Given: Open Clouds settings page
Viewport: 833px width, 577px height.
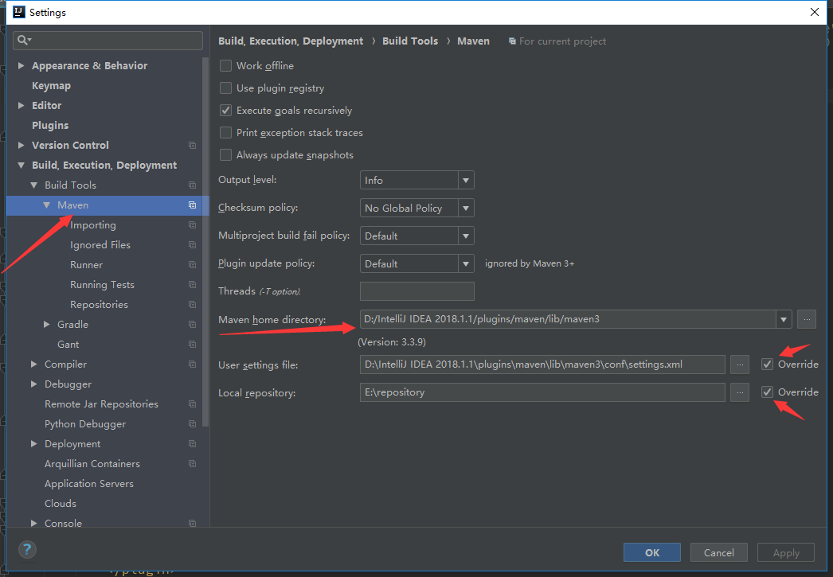Looking at the screenshot, I should [x=61, y=504].
